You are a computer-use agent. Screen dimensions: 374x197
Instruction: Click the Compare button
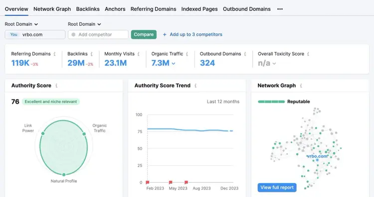point(144,34)
